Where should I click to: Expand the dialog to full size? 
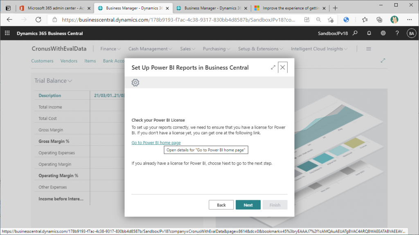(273, 67)
